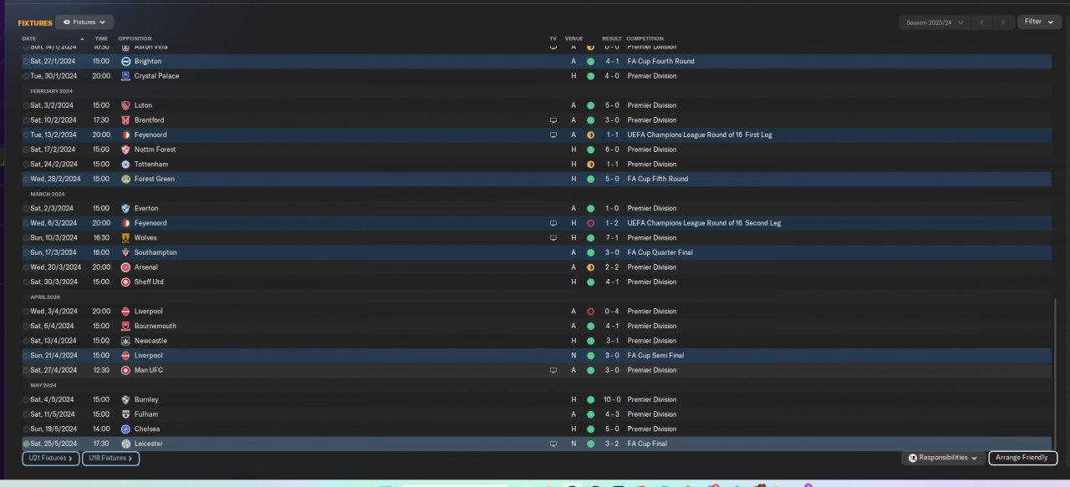
Task: Click the Newcastle club badge
Action: (125, 341)
